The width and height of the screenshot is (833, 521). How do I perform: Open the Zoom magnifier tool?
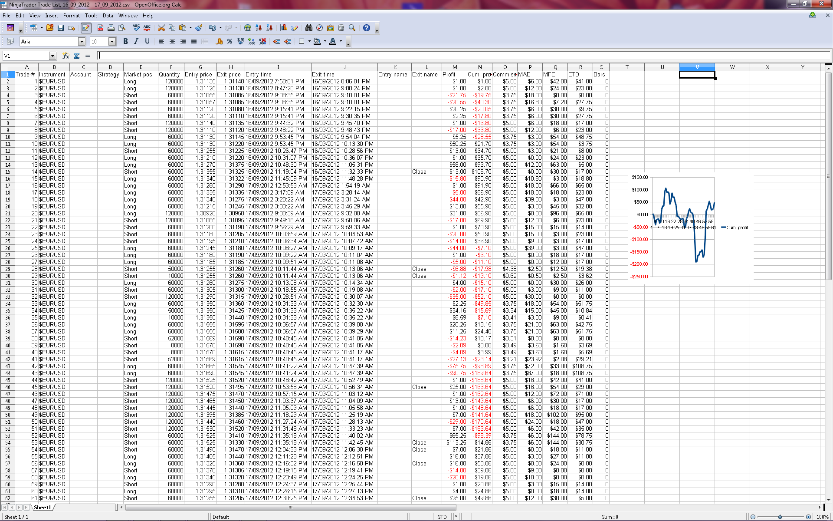tap(352, 28)
